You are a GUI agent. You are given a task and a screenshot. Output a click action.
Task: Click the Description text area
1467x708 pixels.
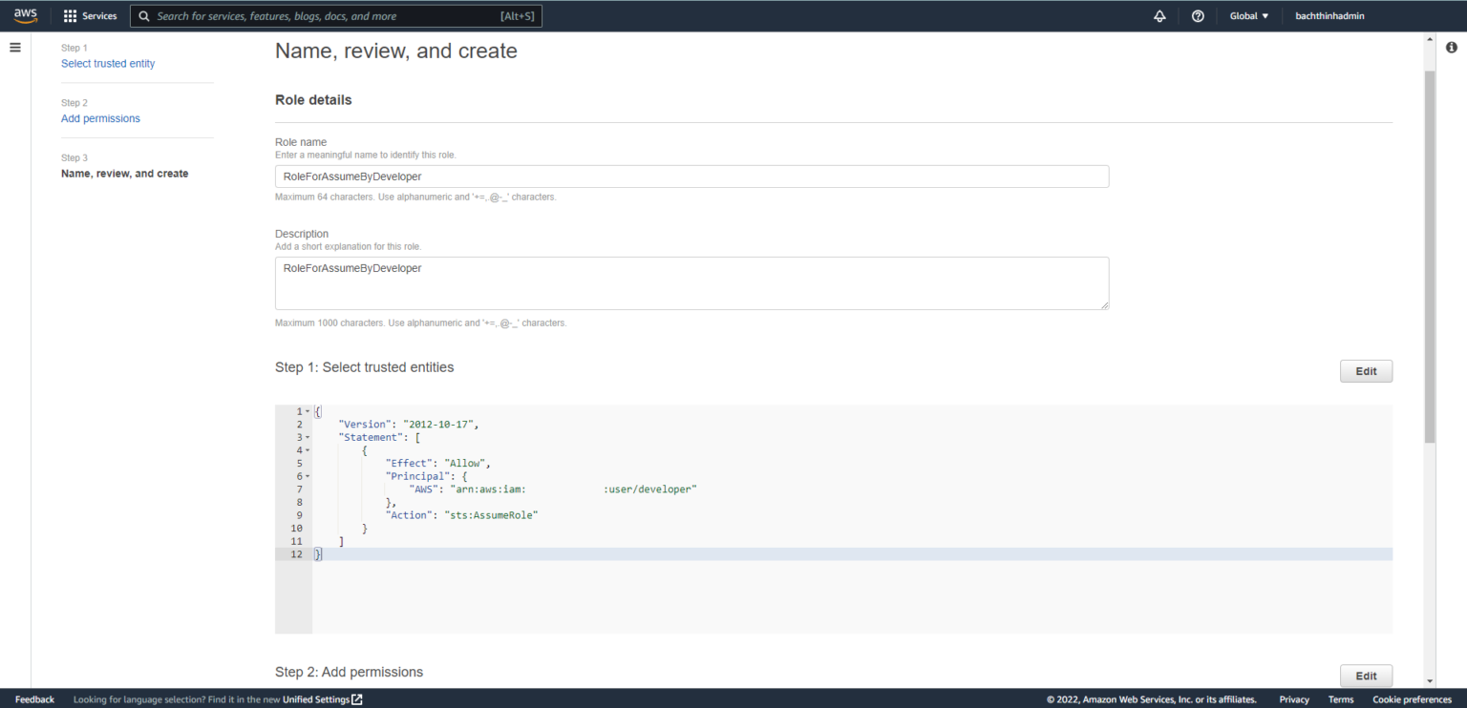pos(691,283)
